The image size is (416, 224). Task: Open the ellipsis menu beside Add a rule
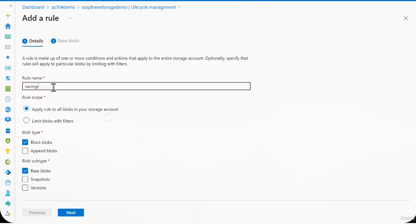(x=69, y=19)
